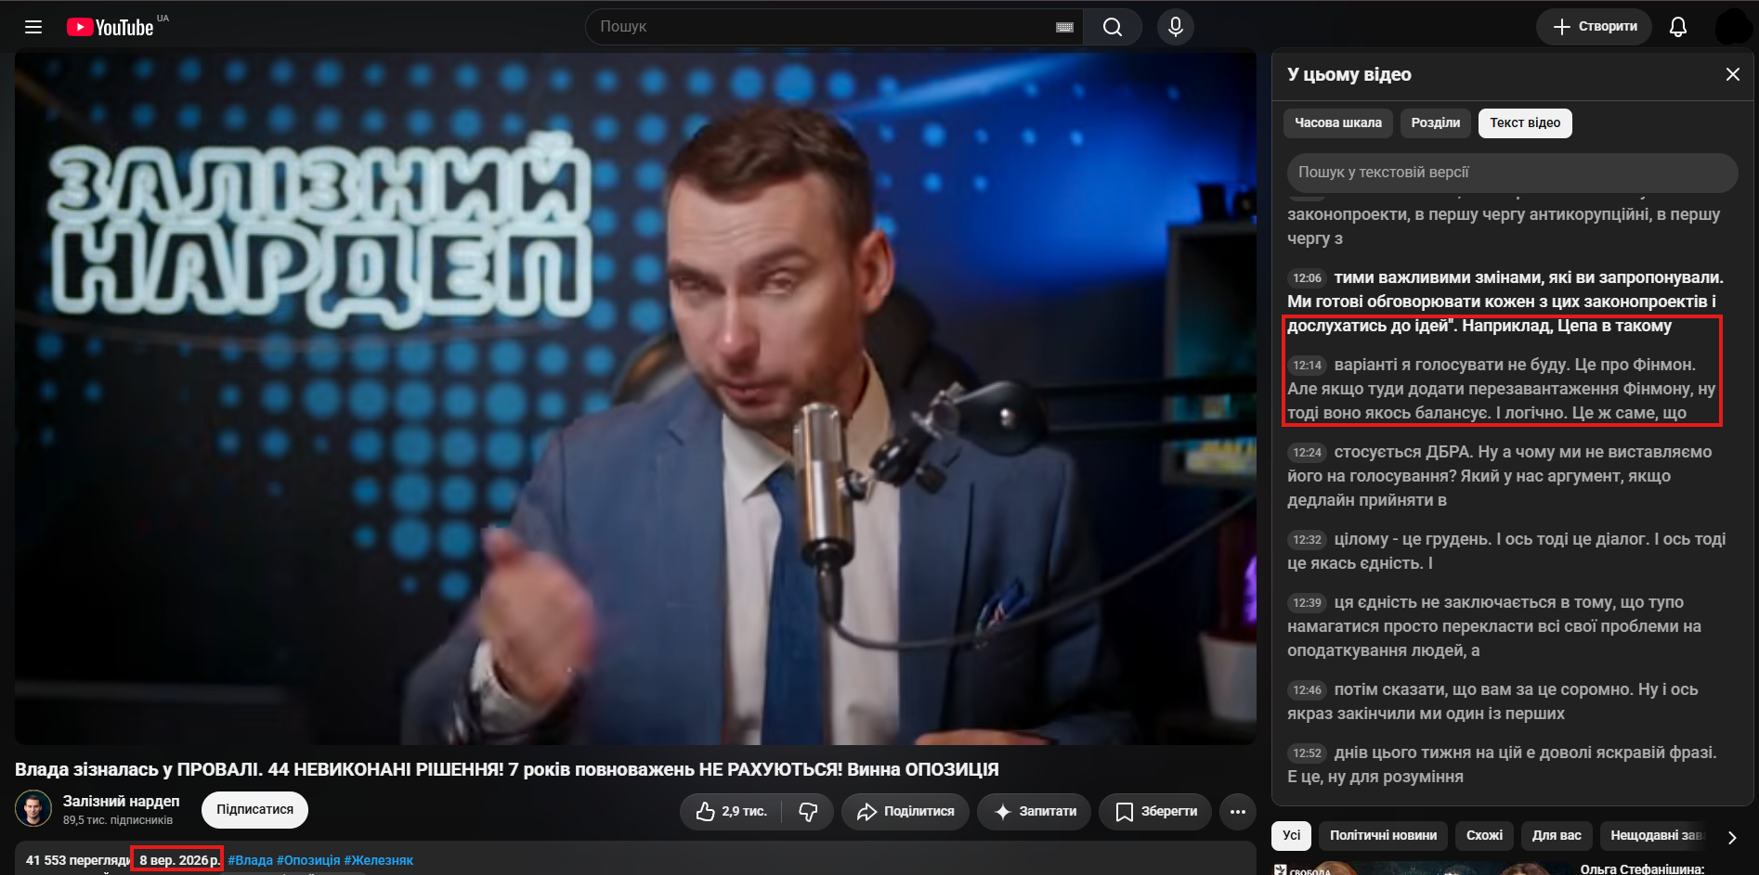Viewport: 1759px width, 875px height.
Task: Select the Текст відео tab
Action: point(1525,122)
